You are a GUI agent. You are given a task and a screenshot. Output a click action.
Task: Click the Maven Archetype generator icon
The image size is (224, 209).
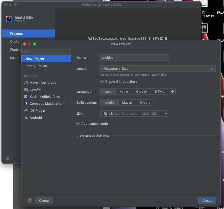pyautogui.click(x=26, y=82)
